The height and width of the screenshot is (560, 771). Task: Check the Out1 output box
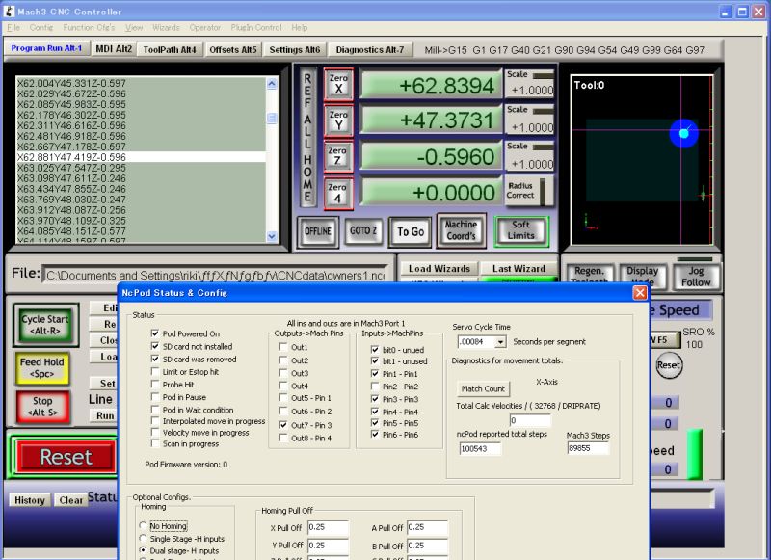(283, 347)
